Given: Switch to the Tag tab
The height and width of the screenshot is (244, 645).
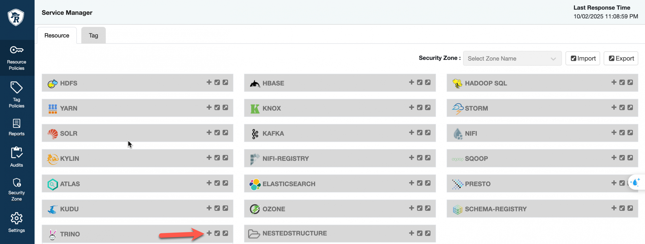Looking at the screenshot, I should [x=93, y=35].
